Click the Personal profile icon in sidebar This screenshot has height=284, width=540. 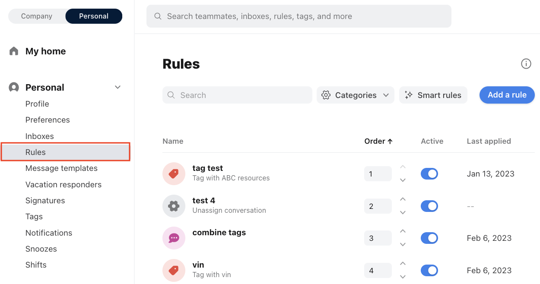point(13,87)
